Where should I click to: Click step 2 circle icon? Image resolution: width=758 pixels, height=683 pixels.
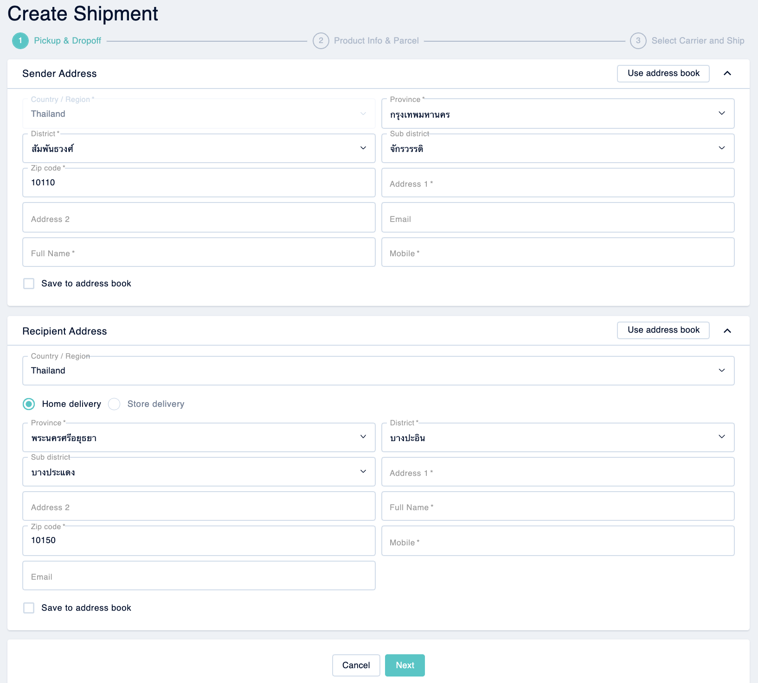[x=321, y=41]
